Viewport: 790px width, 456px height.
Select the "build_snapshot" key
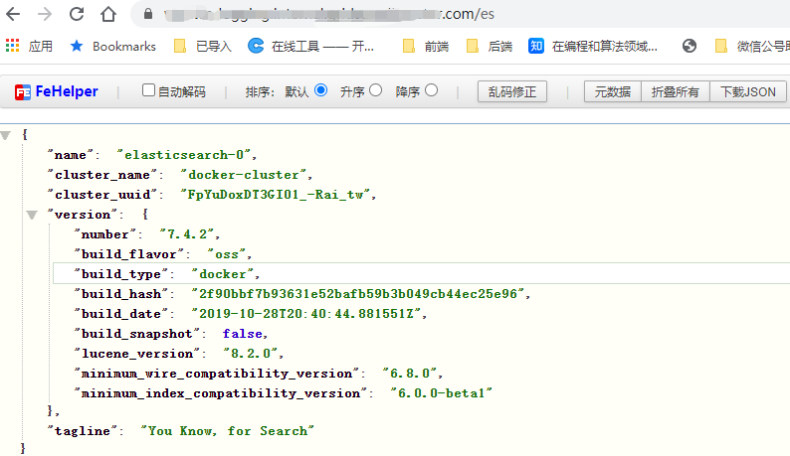click(136, 333)
